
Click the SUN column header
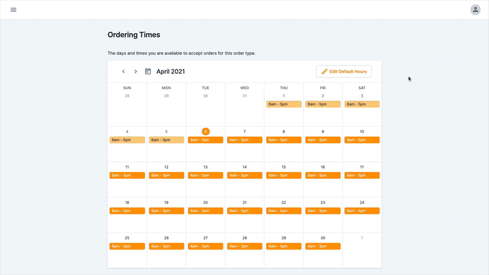[127, 88]
